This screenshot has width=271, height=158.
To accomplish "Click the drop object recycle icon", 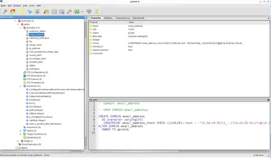I will (x=37, y=11).
